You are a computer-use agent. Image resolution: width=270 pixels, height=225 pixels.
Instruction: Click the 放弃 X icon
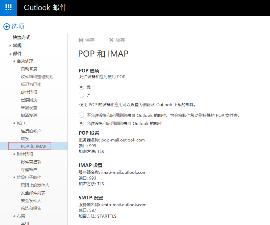111,40
